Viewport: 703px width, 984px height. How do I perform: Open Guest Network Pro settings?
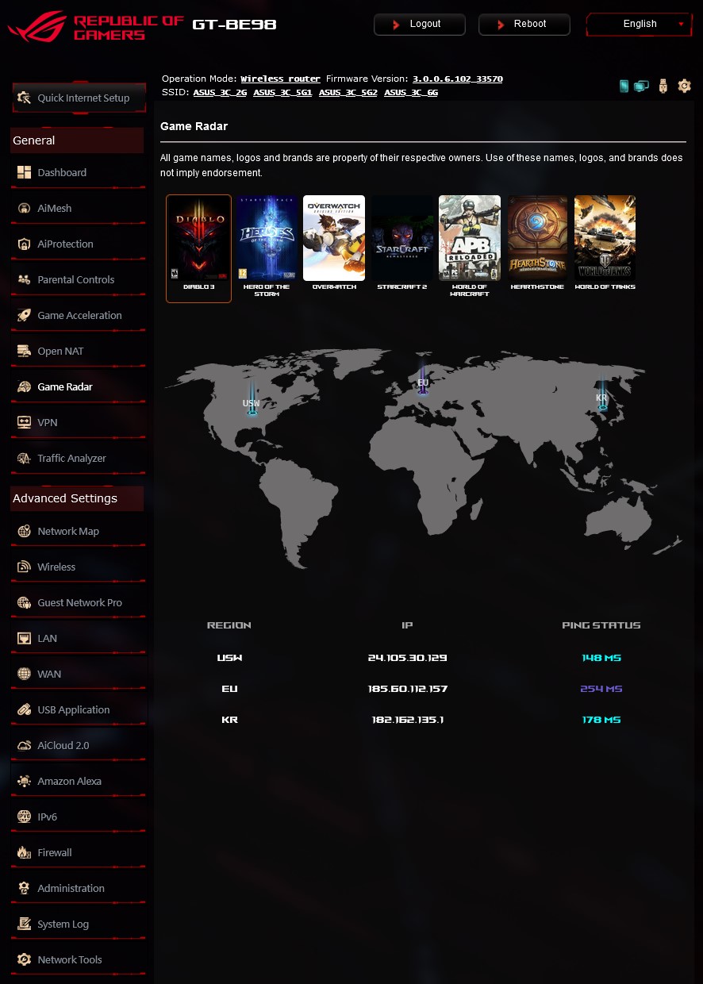pyautogui.click(x=79, y=603)
